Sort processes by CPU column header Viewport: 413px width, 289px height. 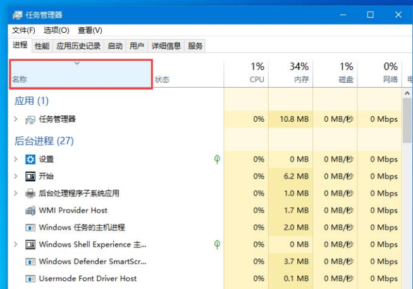click(256, 73)
